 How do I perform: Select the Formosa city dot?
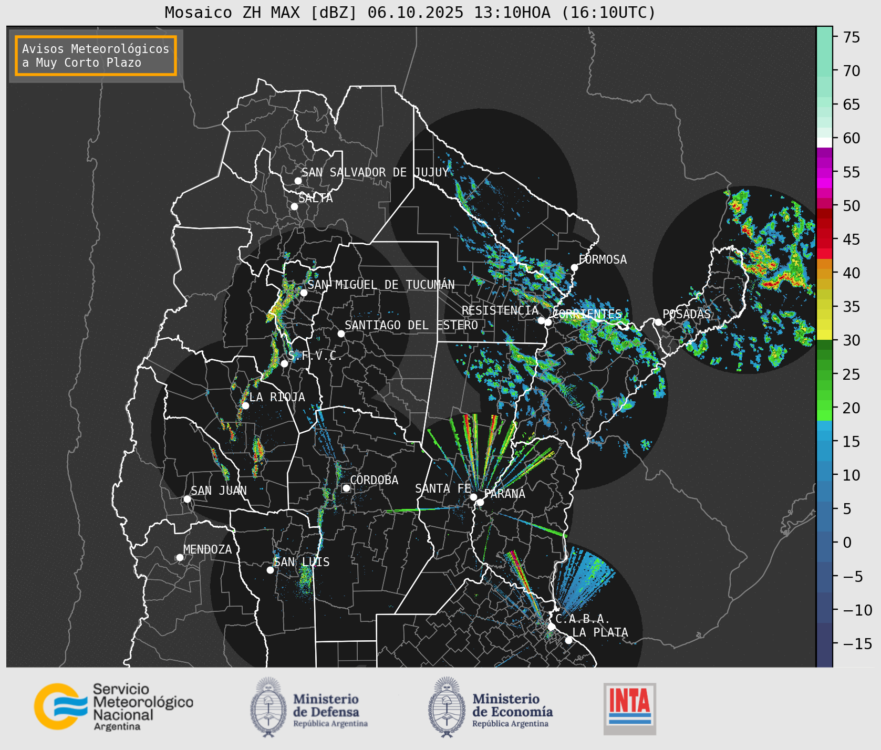[x=574, y=267]
